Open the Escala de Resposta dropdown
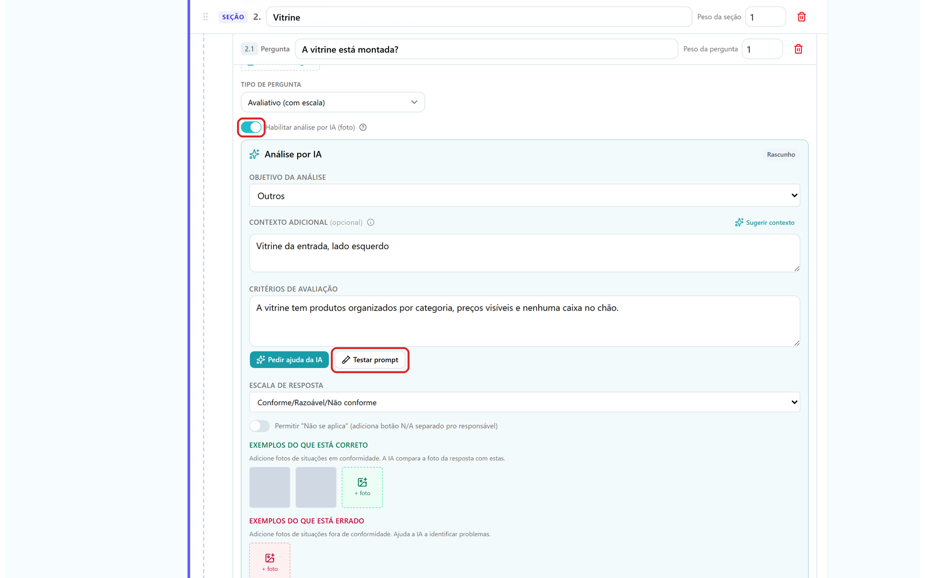This screenshot has height=578, width=925. click(x=524, y=402)
